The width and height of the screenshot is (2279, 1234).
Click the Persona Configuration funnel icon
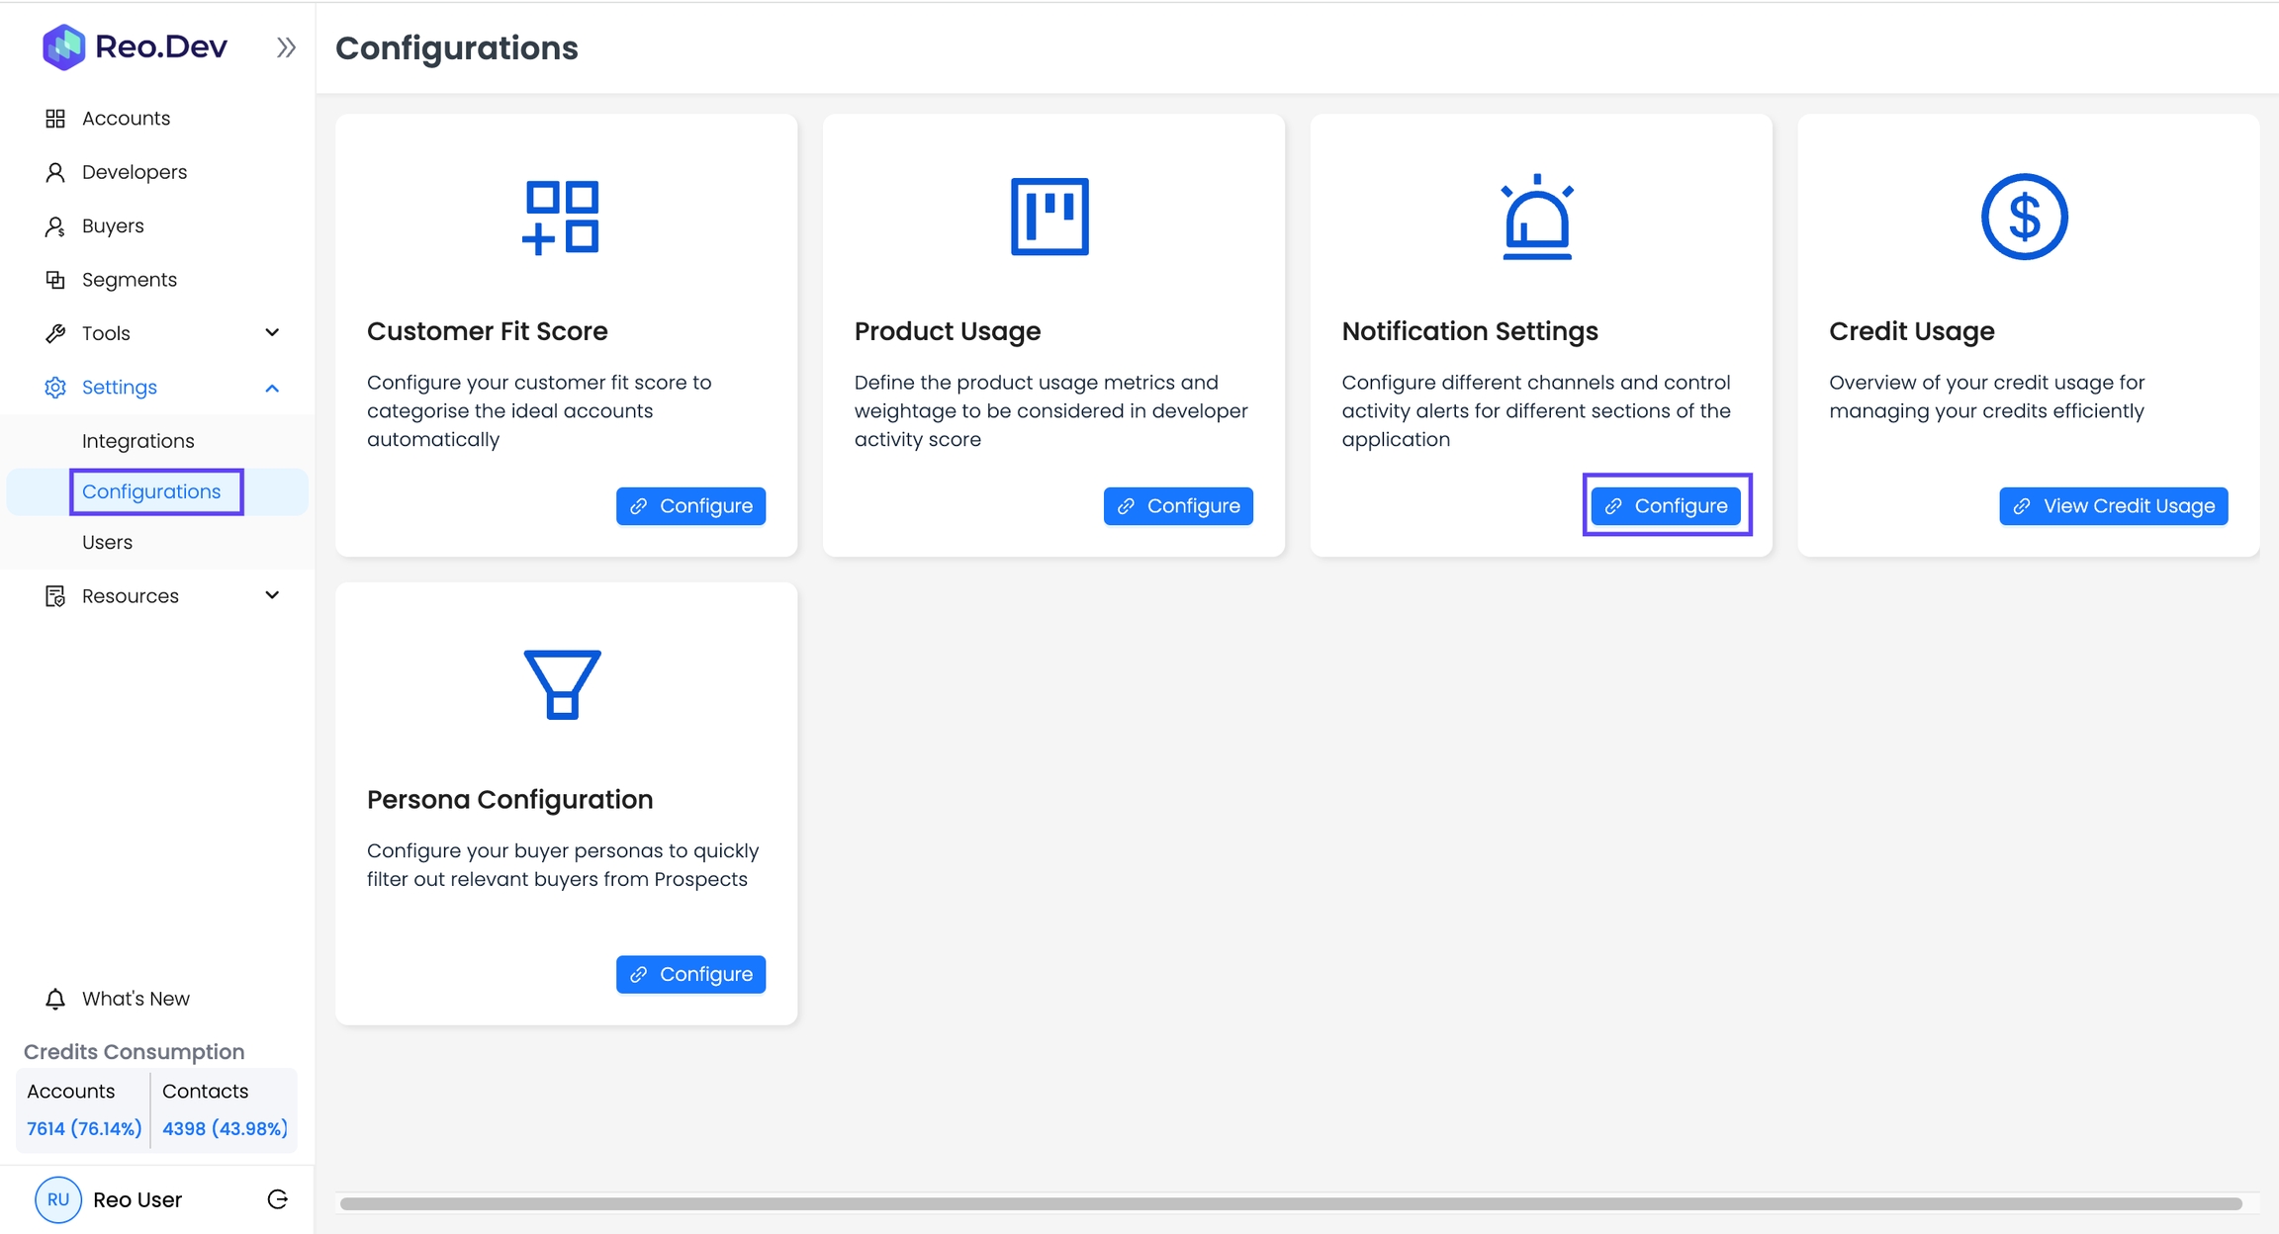pyautogui.click(x=561, y=684)
